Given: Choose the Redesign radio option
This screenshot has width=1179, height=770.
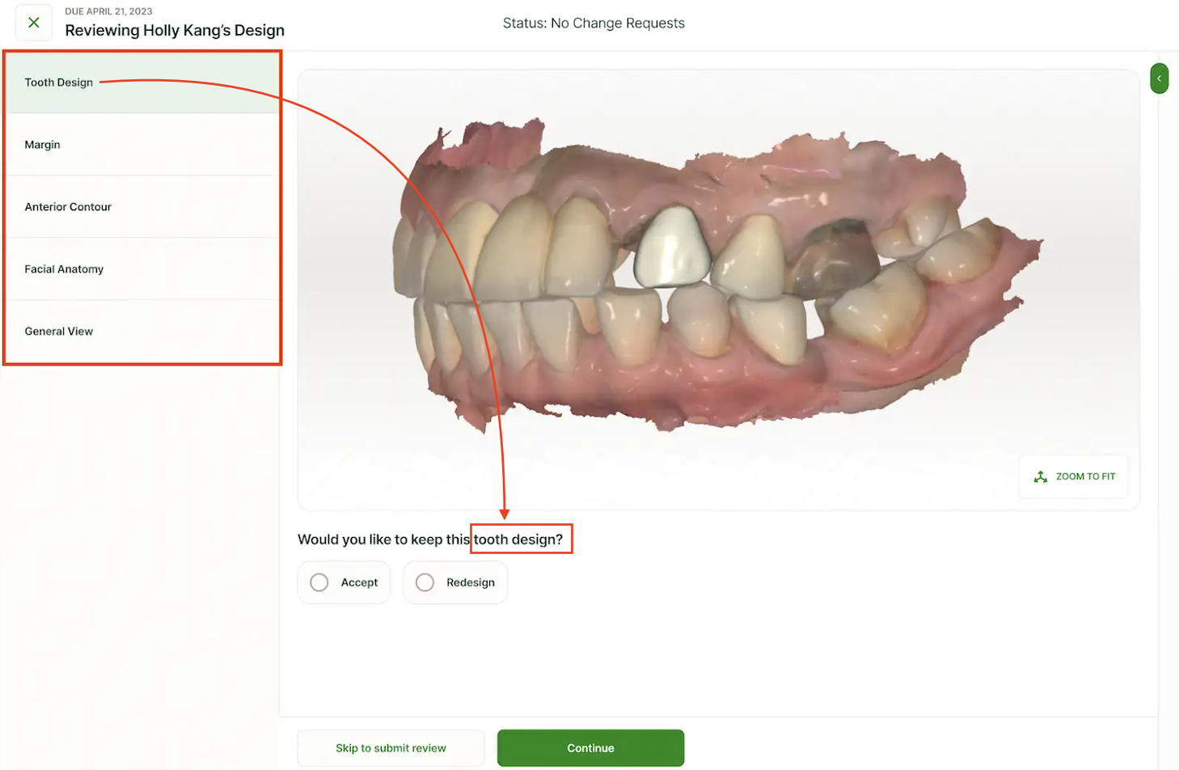Looking at the screenshot, I should 425,582.
